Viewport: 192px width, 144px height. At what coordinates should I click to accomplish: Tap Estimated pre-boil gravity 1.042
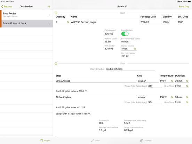[127, 123]
